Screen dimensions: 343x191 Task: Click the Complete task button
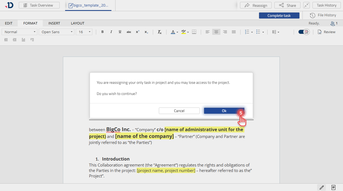coord(279,16)
